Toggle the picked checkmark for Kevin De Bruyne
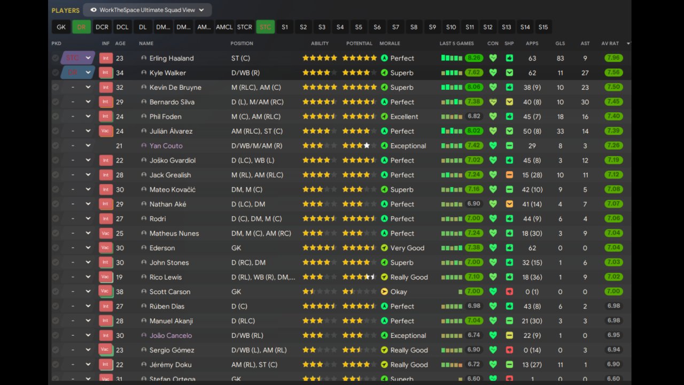This screenshot has width=684, height=385. pos(55,88)
